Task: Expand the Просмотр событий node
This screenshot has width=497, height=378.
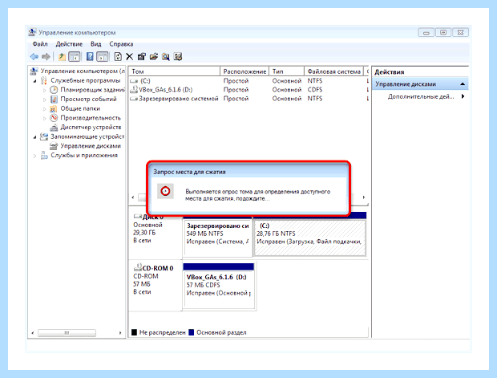Action: pos(44,100)
